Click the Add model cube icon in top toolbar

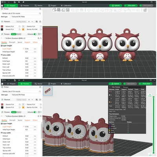pos(54,10)
